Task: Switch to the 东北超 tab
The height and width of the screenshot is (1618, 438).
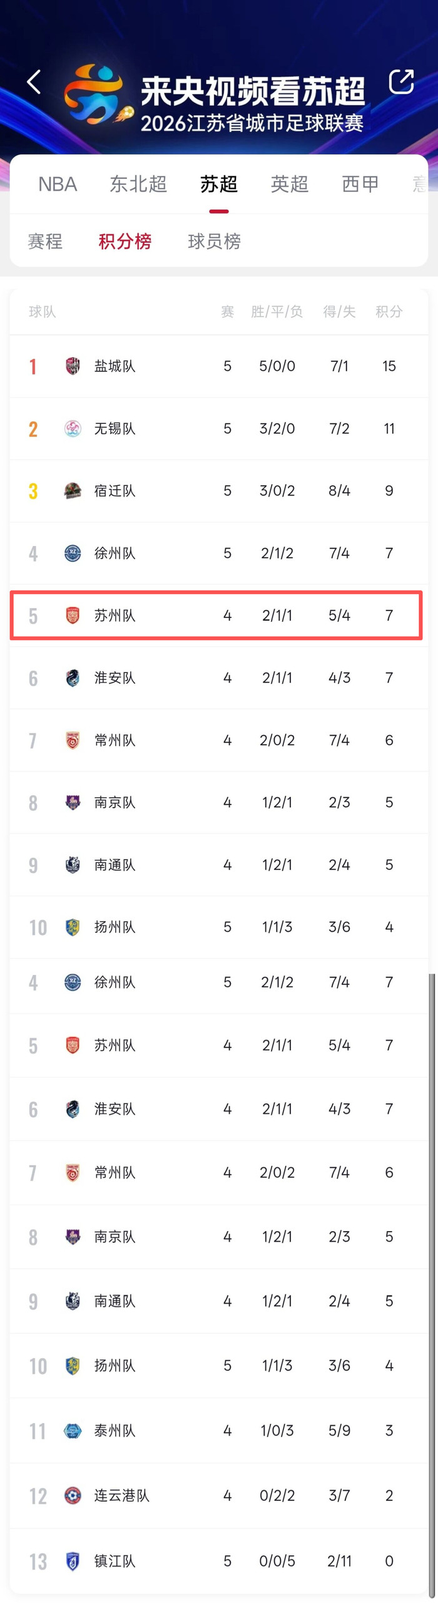Action: pos(138,184)
